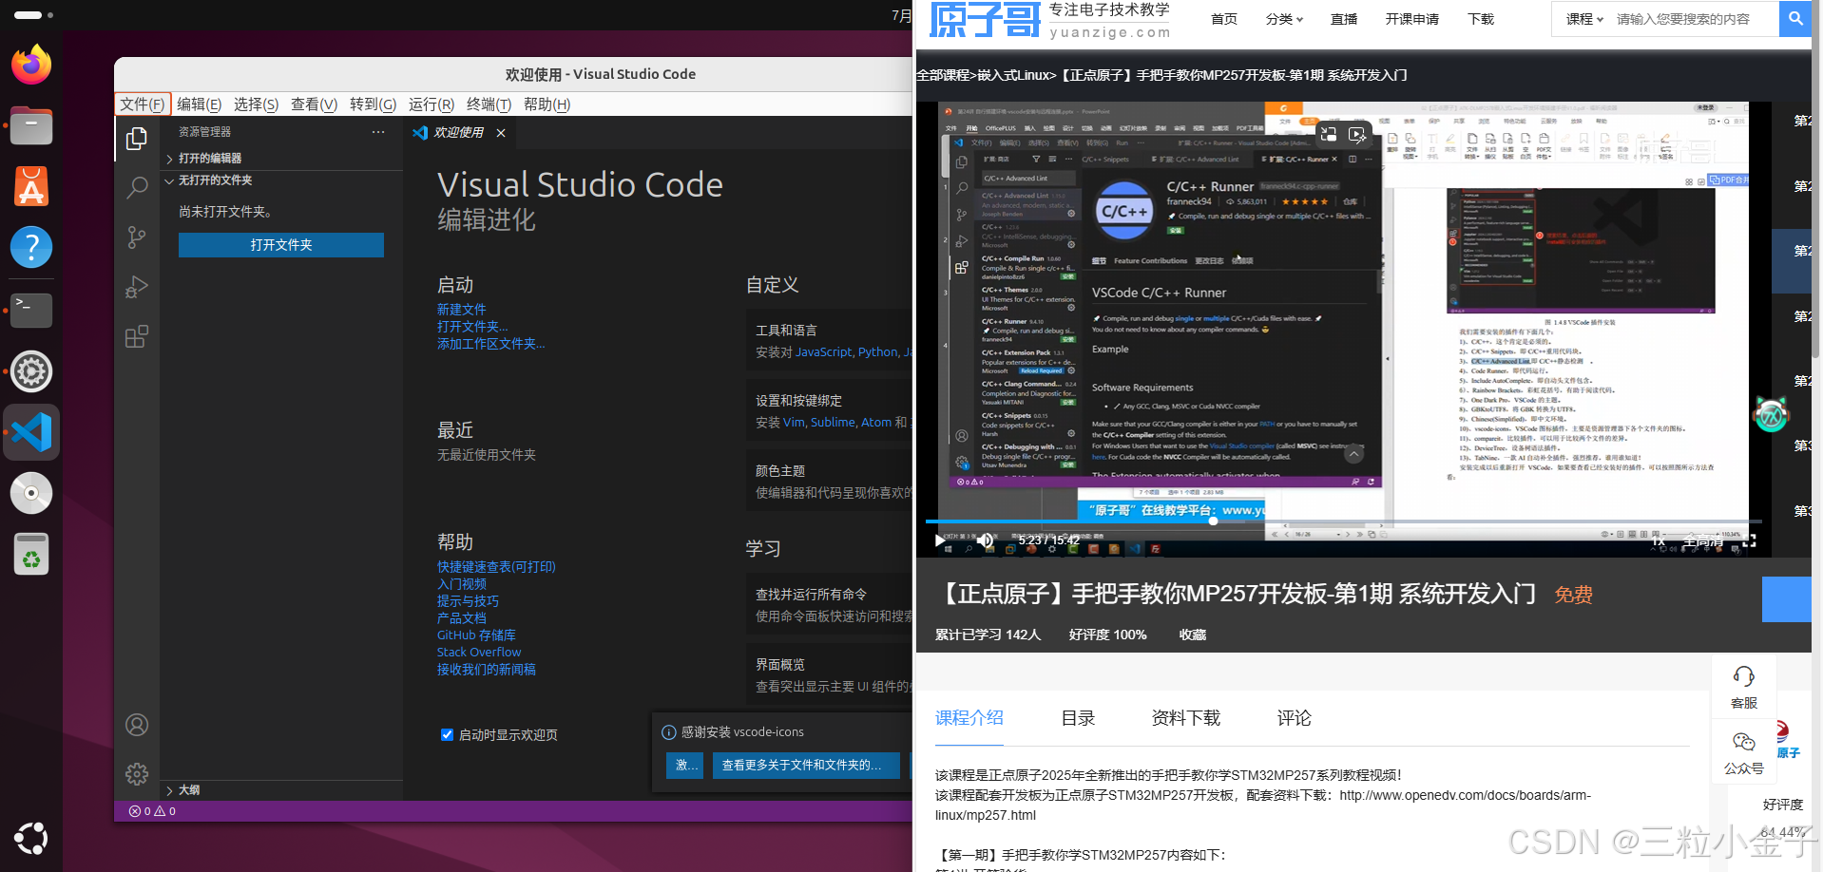Screen dimensions: 1823x872
Task: Open the Trash from the dock
Action: pos(31,554)
